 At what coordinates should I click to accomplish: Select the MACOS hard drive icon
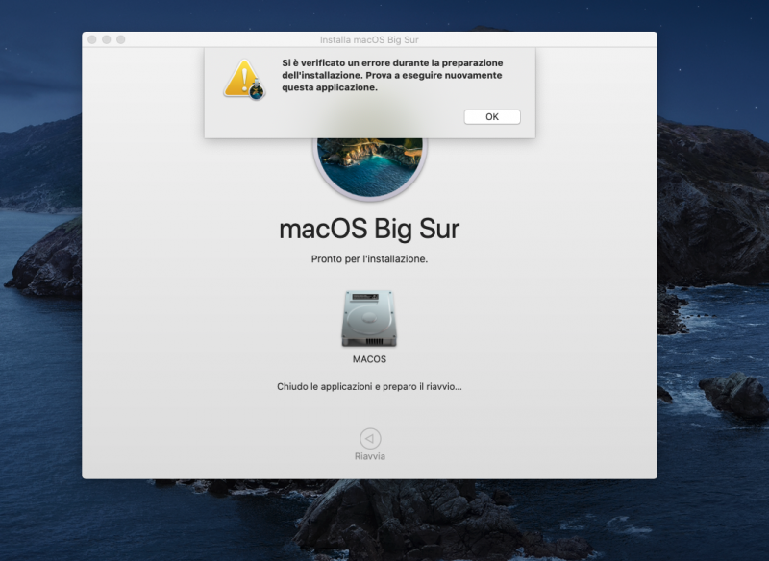[x=369, y=319]
